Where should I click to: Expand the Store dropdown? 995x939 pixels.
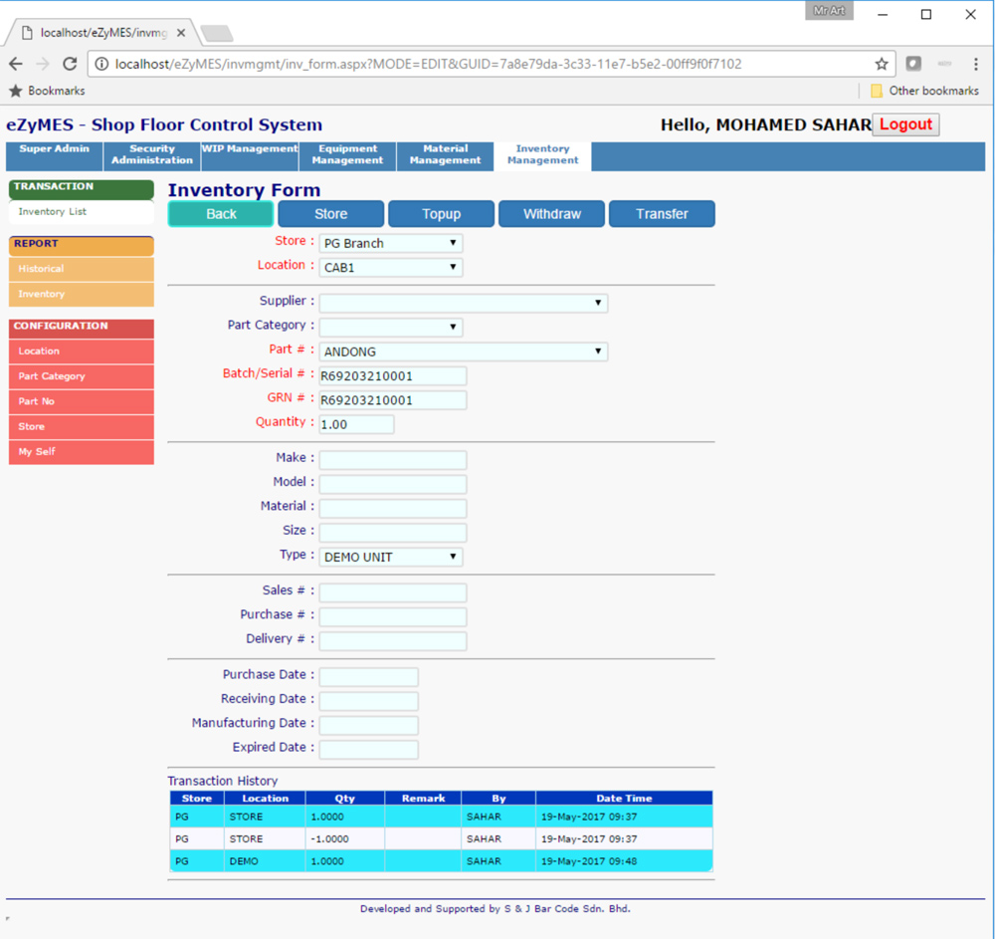point(390,243)
